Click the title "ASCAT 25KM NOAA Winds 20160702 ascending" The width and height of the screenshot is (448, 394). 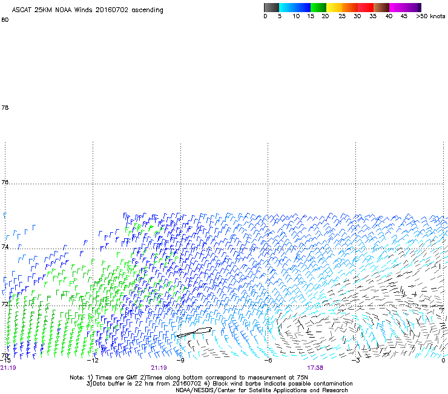tap(87, 10)
